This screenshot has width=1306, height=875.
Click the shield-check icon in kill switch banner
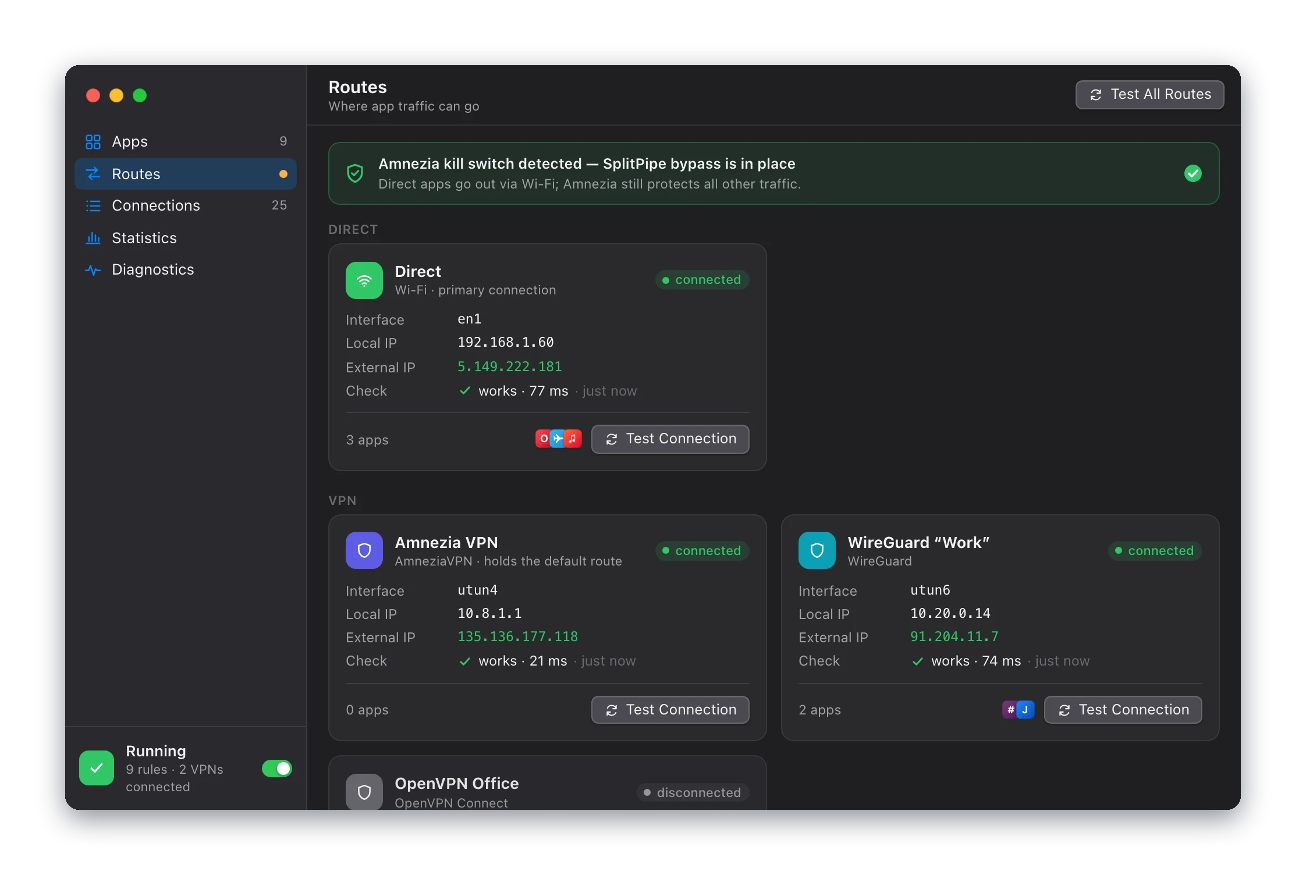pos(355,173)
